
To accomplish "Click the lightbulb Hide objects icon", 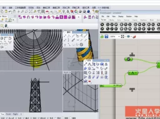I will point(64,11).
